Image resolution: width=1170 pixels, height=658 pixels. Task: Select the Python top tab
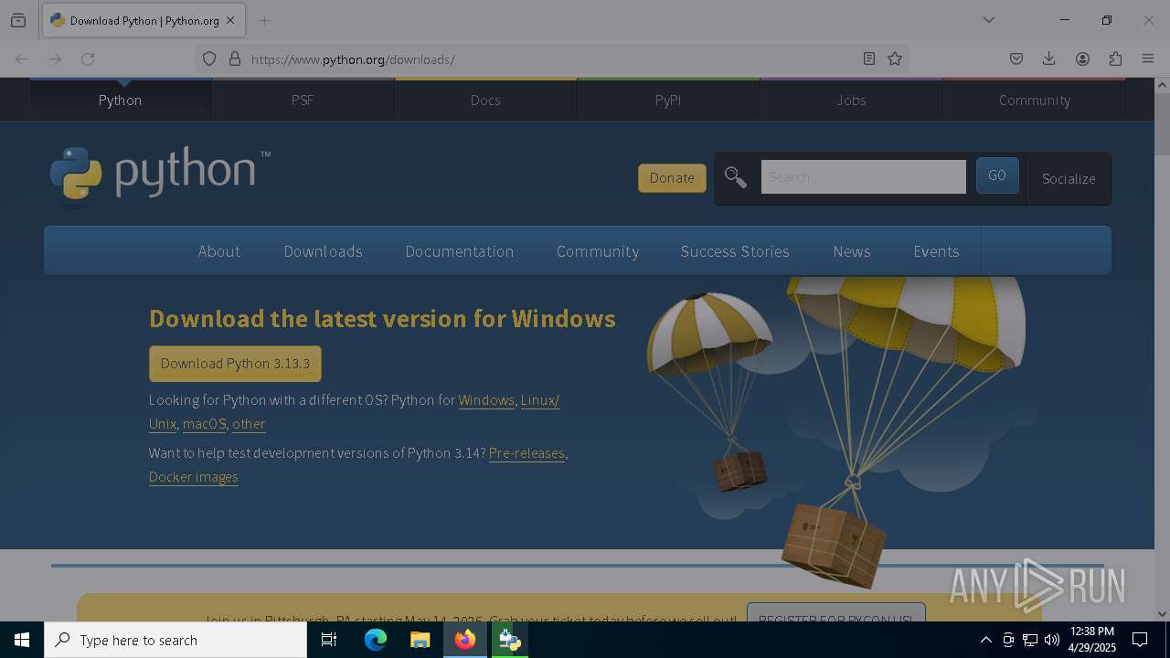coord(121,100)
